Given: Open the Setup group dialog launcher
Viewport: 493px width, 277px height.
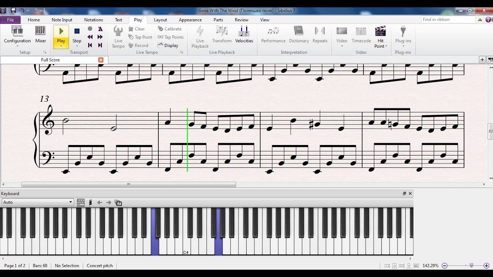Looking at the screenshot, I should pos(45,52).
